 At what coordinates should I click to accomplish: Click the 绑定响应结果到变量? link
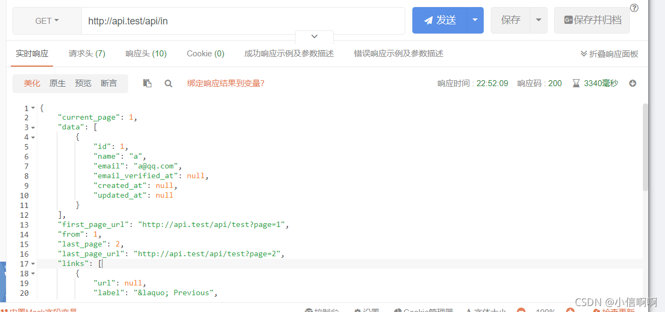point(226,83)
